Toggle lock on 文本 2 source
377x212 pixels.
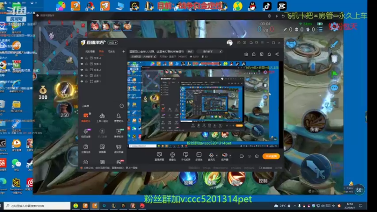click(x=87, y=70)
